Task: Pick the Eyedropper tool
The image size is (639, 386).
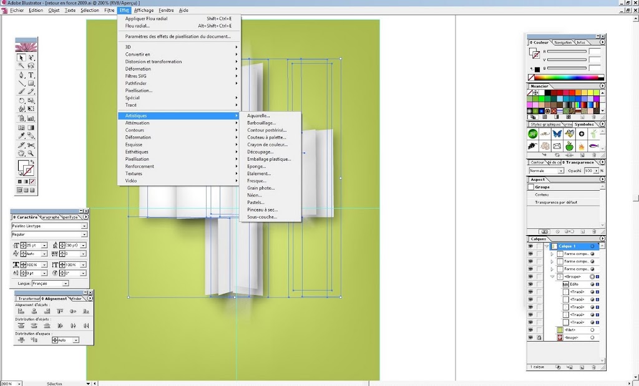Action: pyautogui.click(x=21, y=136)
